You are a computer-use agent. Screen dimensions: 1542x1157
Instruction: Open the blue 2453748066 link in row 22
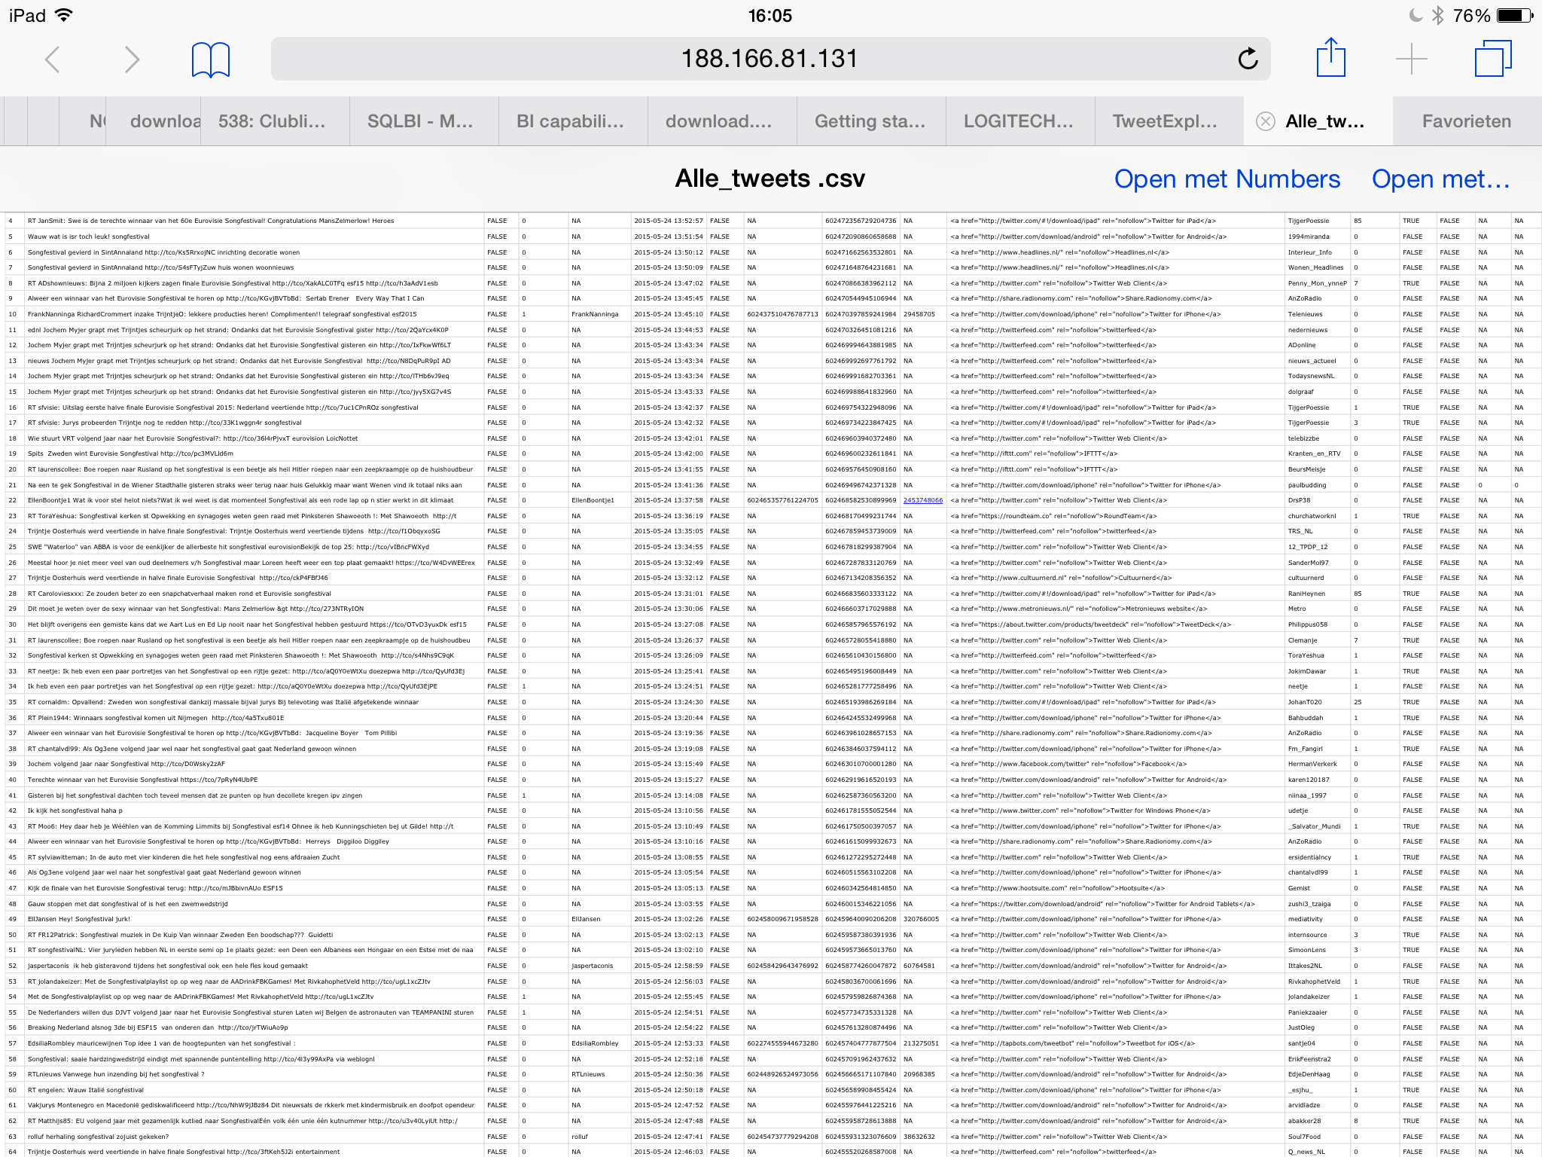[x=923, y=500]
